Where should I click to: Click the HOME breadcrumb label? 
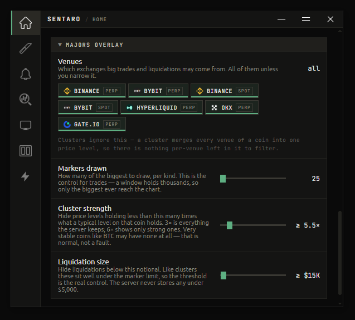[99, 19]
